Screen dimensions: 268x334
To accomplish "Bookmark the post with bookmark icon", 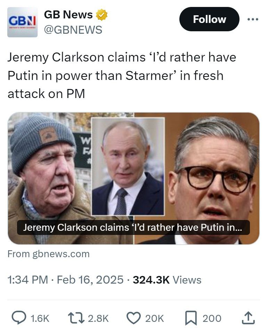I will (191, 318).
